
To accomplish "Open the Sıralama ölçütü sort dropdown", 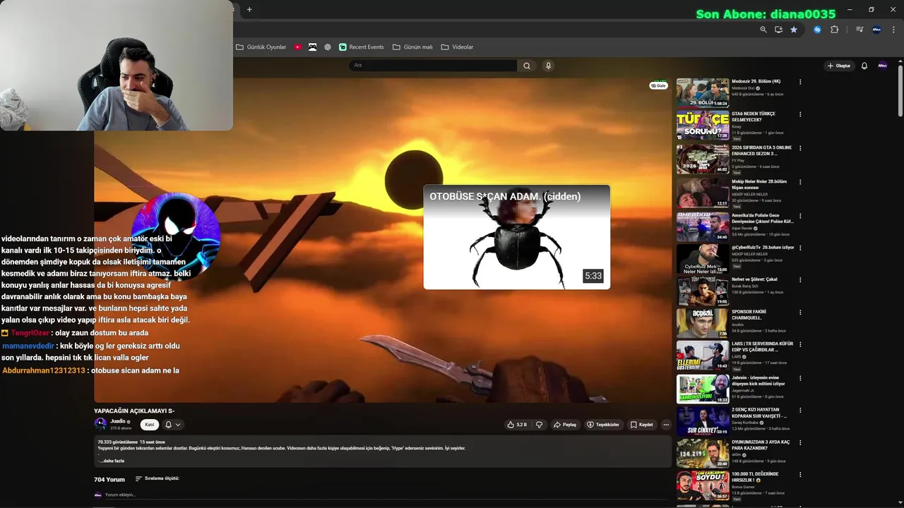I will tap(157, 478).
